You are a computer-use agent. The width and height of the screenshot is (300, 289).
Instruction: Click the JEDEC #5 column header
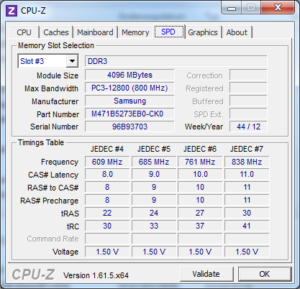(154, 149)
